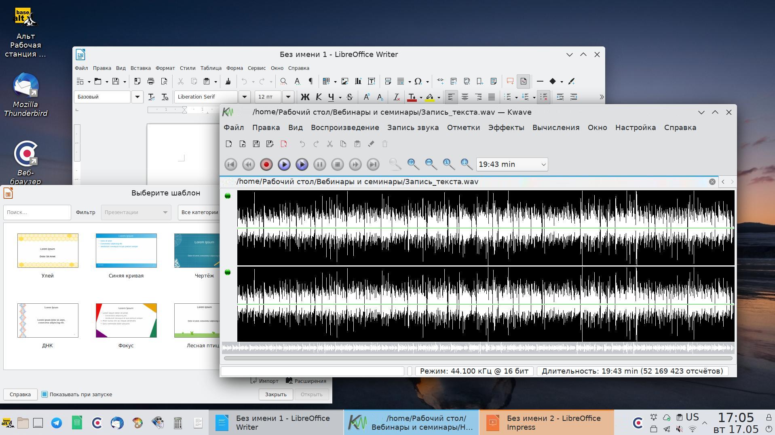Start recording with Kwave's red record button
This screenshot has height=435, width=775.
pos(266,164)
